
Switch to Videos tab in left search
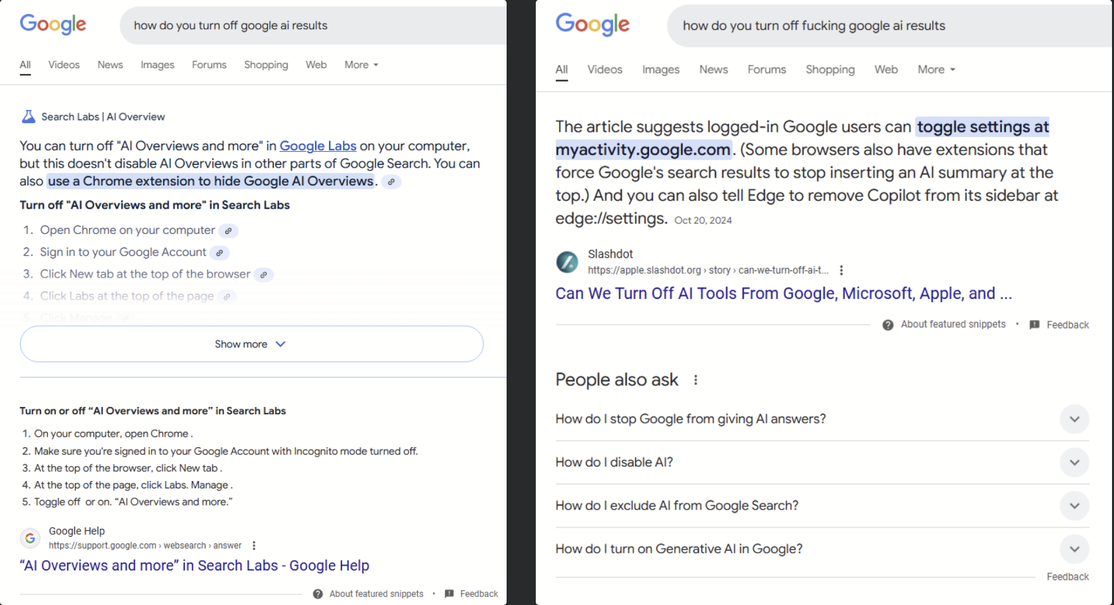point(64,65)
